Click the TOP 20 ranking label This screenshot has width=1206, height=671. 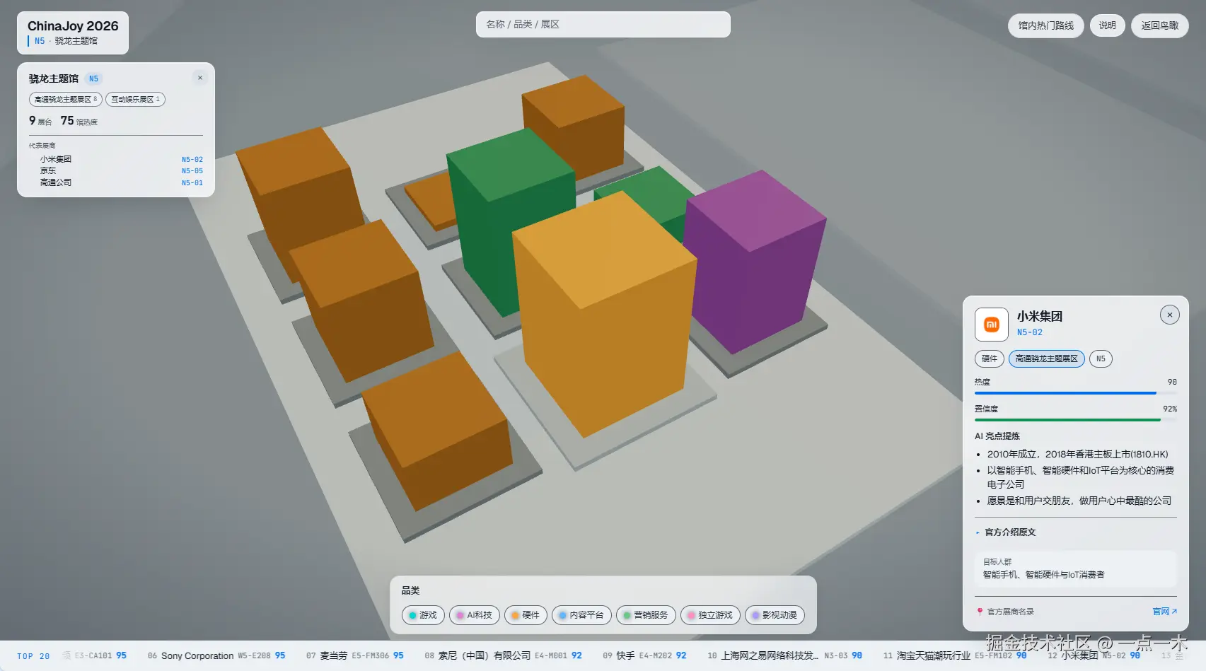[33, 656]
